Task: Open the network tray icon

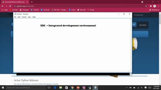Action: coord(138,88)
